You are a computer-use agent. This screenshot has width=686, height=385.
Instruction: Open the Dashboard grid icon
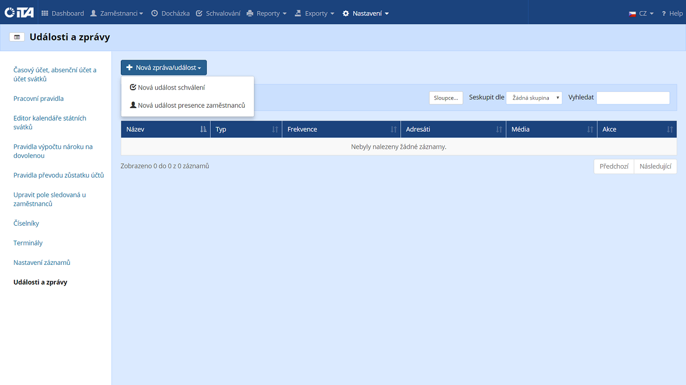coord(45,13)
